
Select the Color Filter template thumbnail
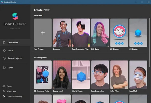[x=119, y=75]
